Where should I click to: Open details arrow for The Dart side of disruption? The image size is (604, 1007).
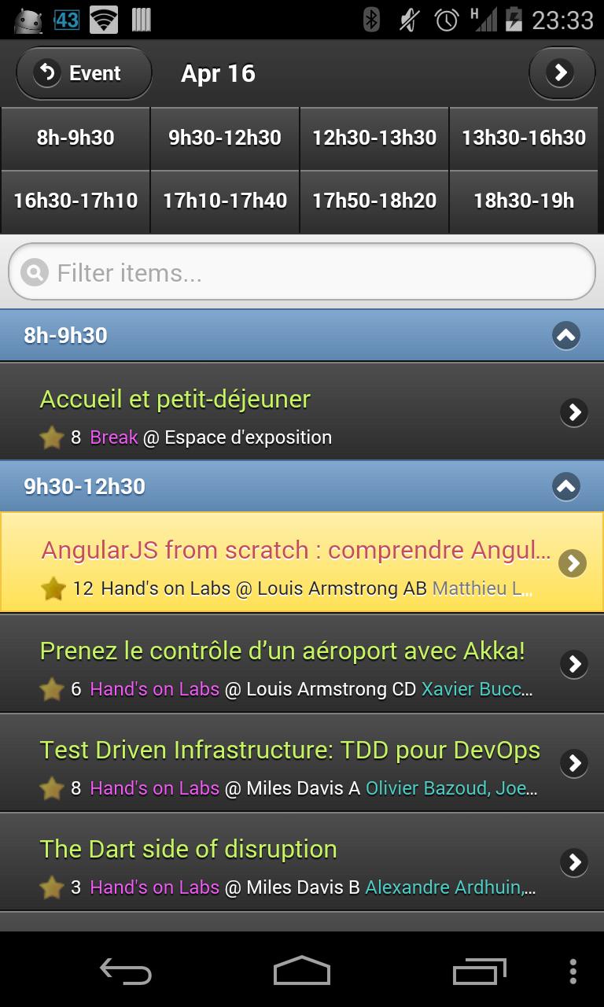[574, 862]
